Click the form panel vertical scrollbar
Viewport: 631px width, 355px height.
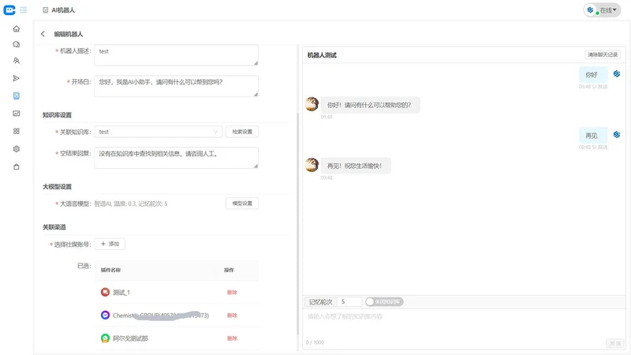297,223
